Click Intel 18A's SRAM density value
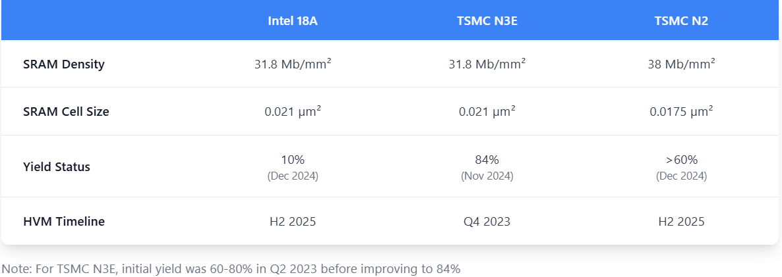 pyautogui.click(x=293, y=64)
